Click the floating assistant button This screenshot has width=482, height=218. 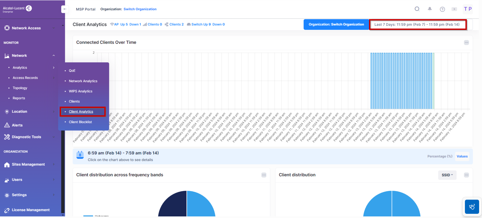pos(472,207)
